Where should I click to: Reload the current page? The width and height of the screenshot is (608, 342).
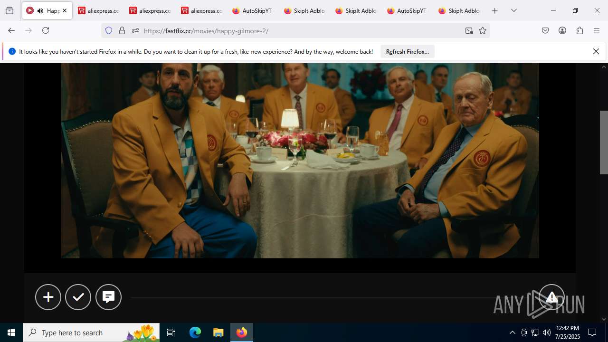(46, 30)
